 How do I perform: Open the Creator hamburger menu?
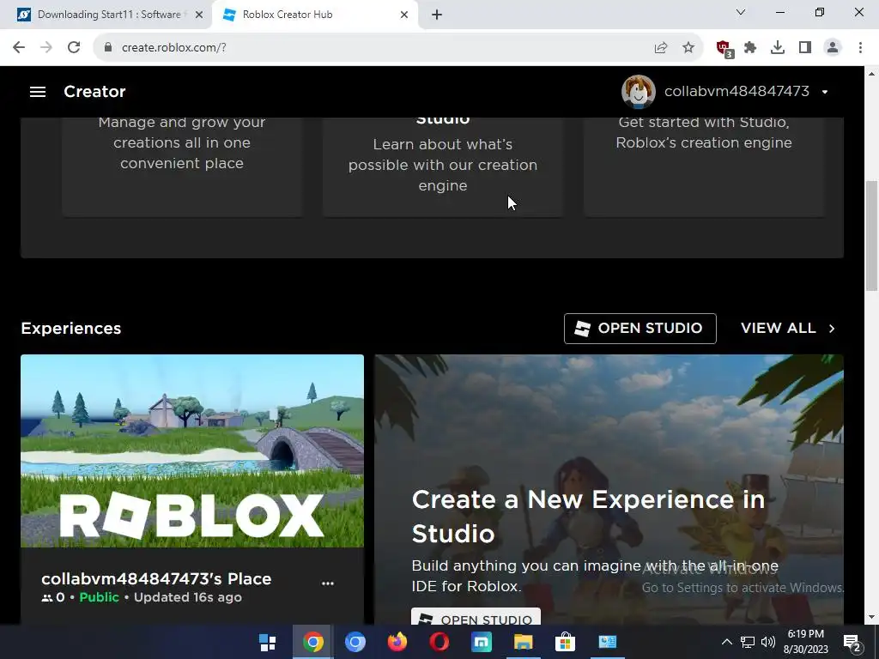[x=38, y=91]
